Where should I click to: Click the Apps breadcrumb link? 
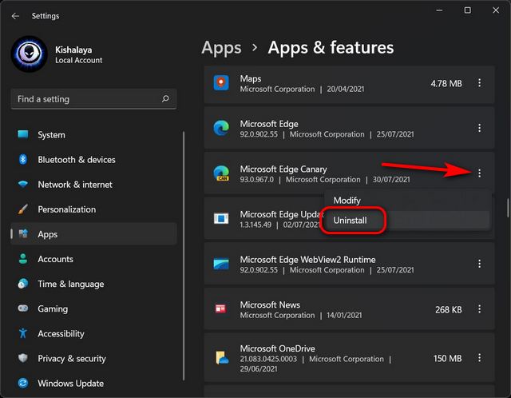221,48
